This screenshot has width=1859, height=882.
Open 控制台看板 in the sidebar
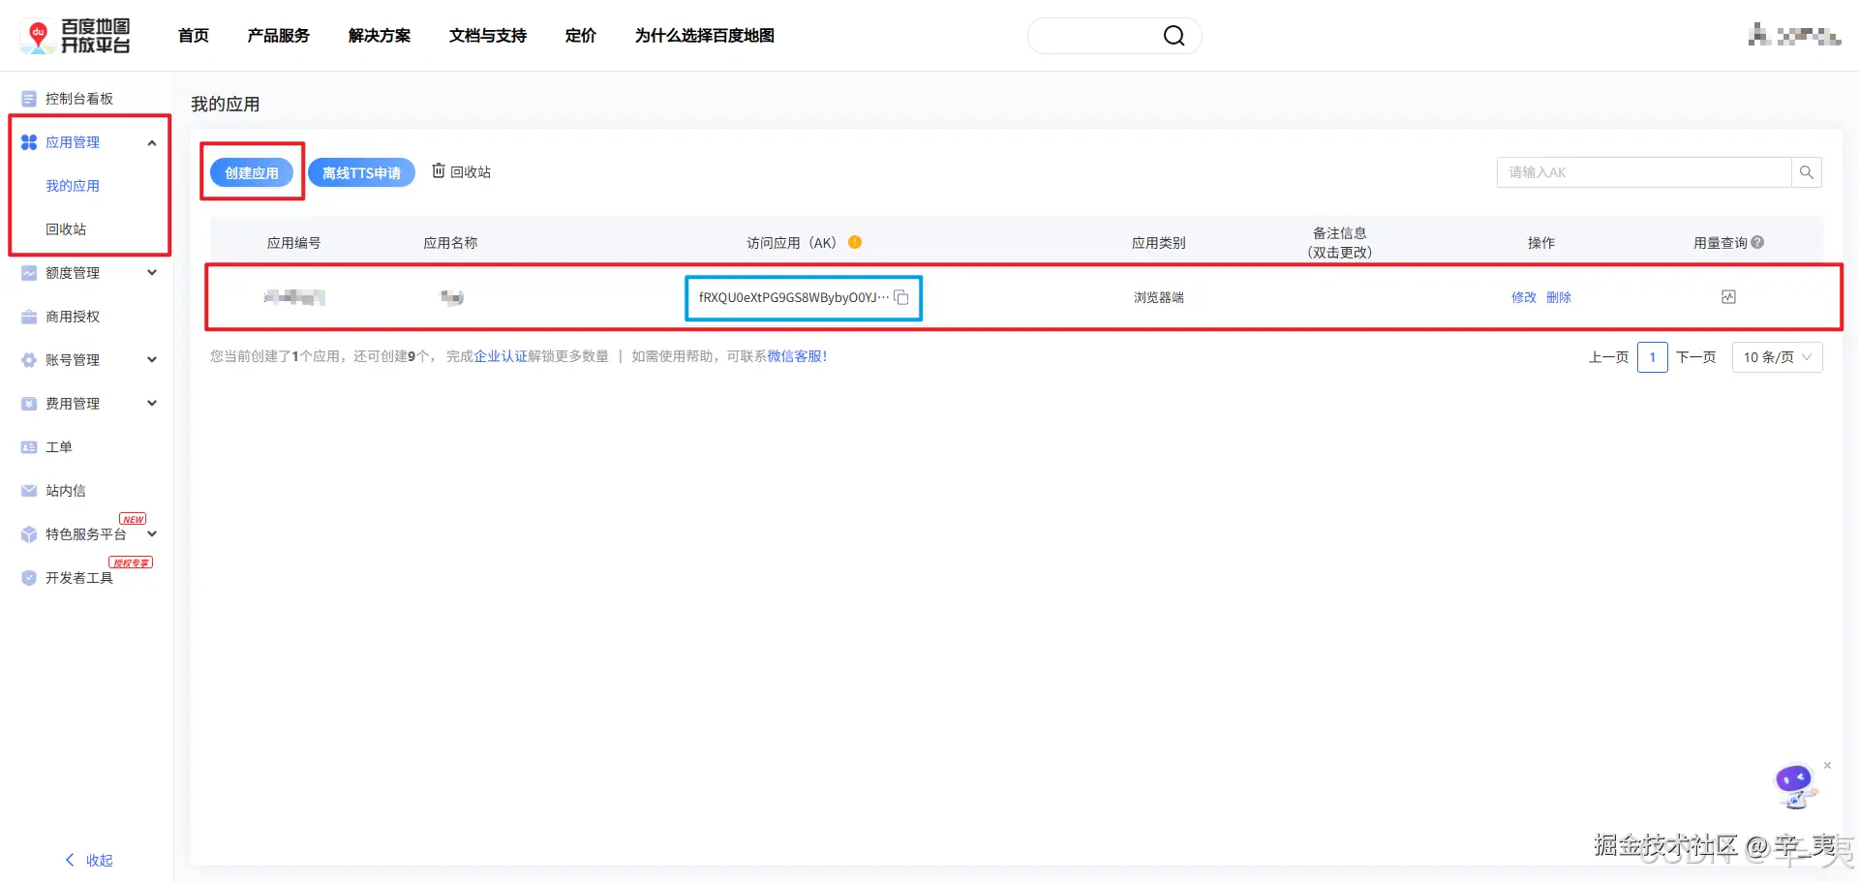pos(79,99)
